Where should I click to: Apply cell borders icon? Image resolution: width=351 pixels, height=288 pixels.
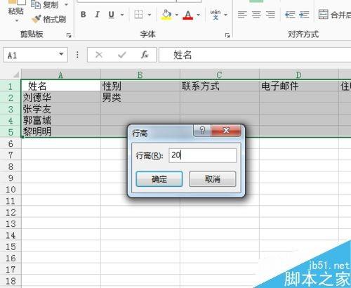pyautogui.click(x=138, y=15)
